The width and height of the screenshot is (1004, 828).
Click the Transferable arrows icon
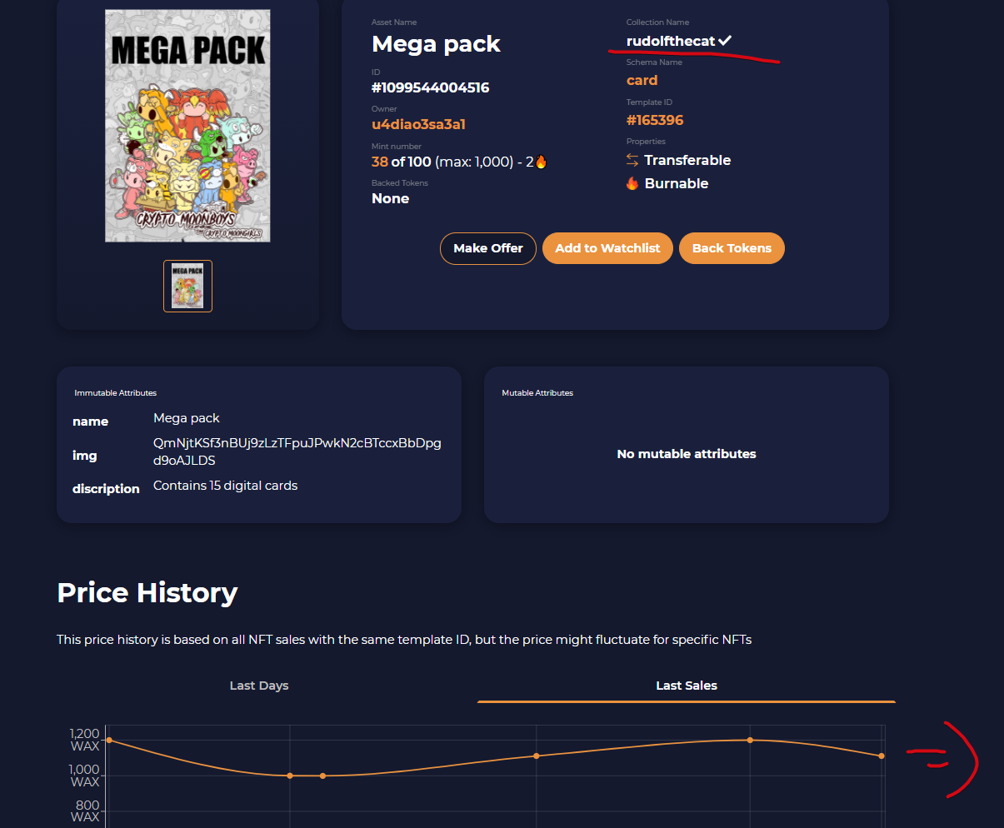tap(632, 160)
